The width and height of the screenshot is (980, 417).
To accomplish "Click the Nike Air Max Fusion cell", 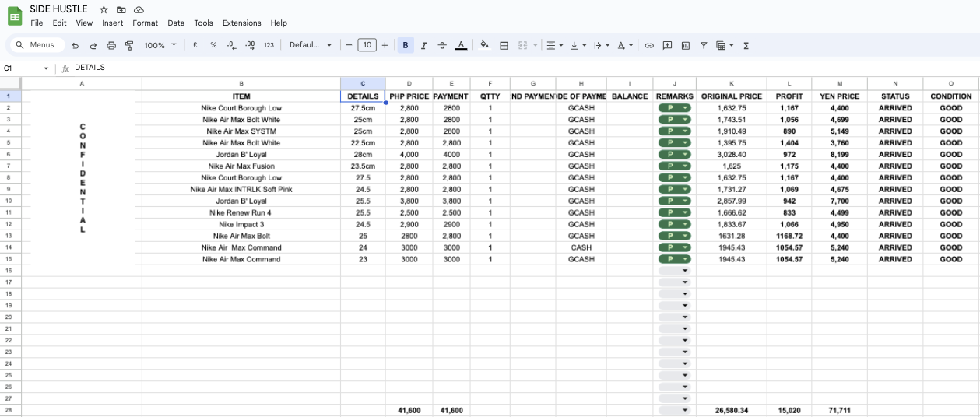I will [x=241, y=166].
